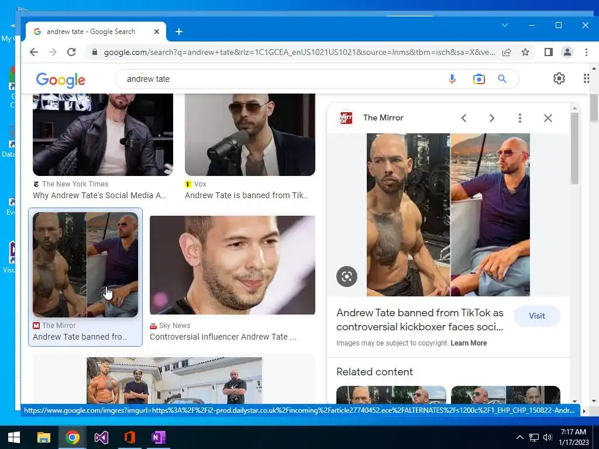Click the address bar URL
Screen dimensions: 599x449
click(x=299, y=52)
